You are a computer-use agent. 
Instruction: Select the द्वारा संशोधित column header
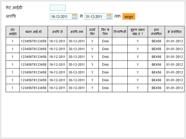pos(156,32)
